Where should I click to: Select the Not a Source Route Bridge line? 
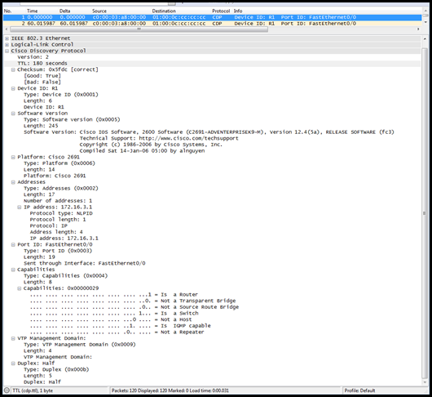134,307
